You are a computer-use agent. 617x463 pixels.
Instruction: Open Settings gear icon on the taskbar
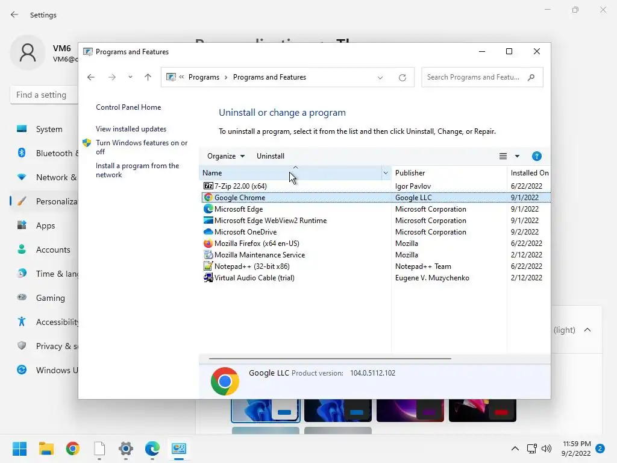click(x=125, y=448)
